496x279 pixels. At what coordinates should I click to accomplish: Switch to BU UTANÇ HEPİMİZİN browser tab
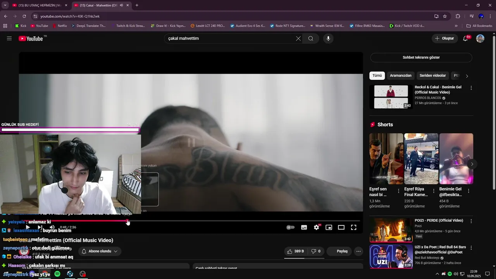[x=40, y=5]
